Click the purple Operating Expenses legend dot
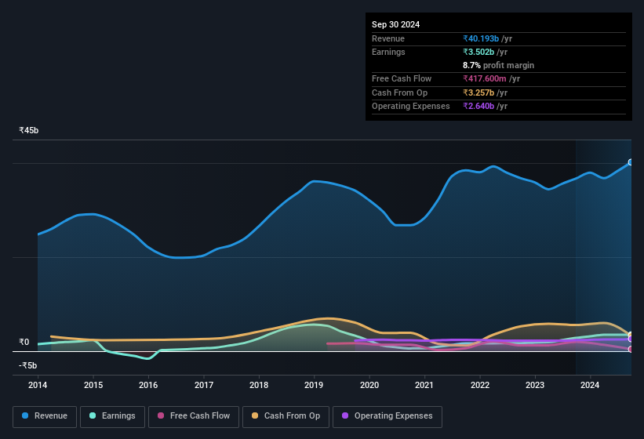This screenshot has width=644, height=439. tap(345, 416)
